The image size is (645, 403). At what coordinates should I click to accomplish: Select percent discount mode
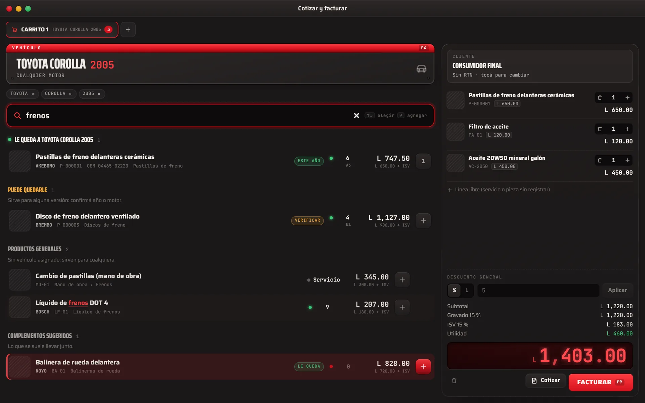pos(454,290)
